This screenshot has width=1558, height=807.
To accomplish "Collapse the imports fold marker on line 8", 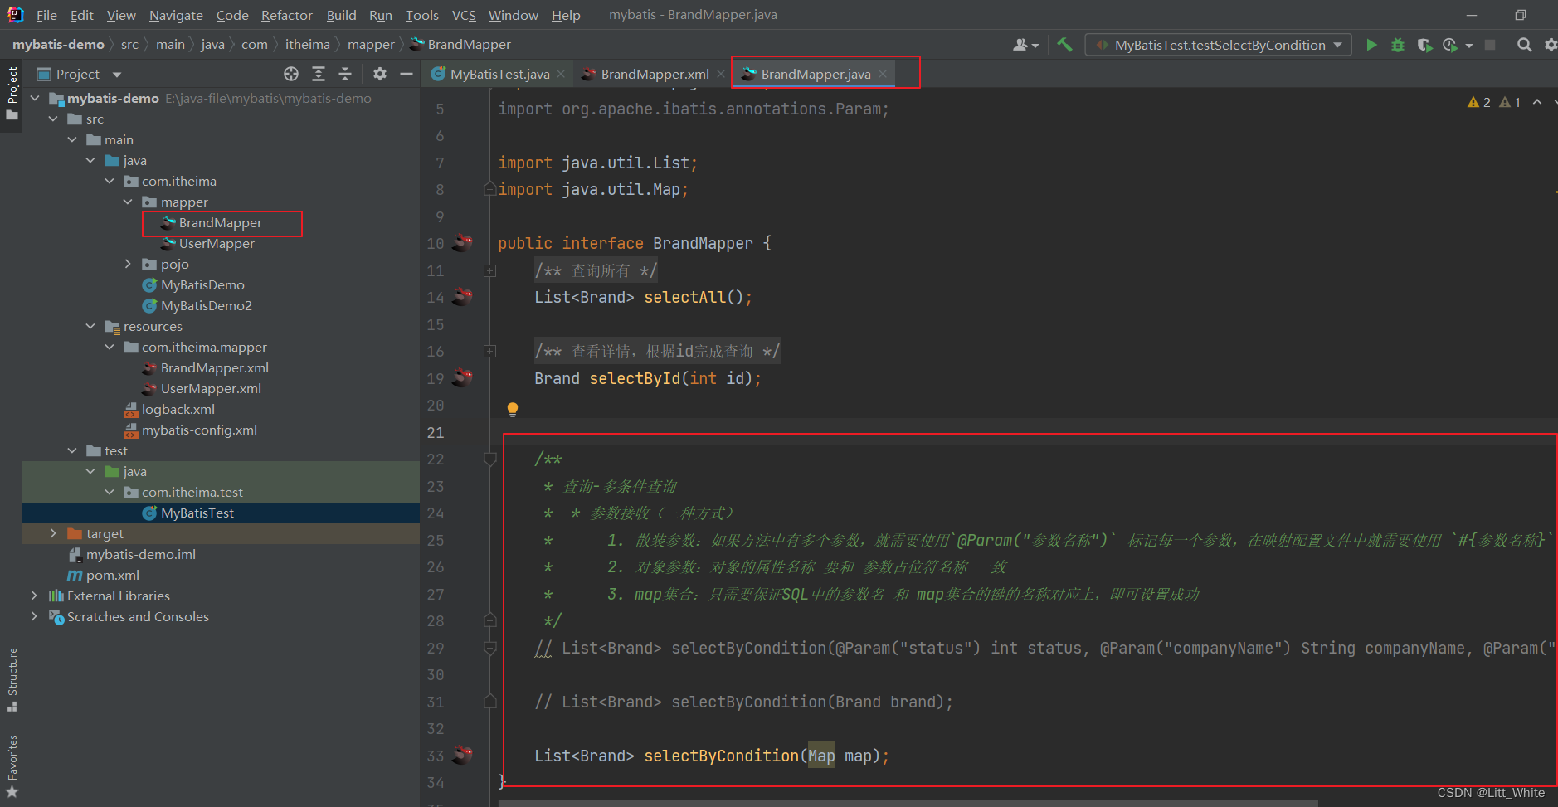I will (x=490, y=189).
